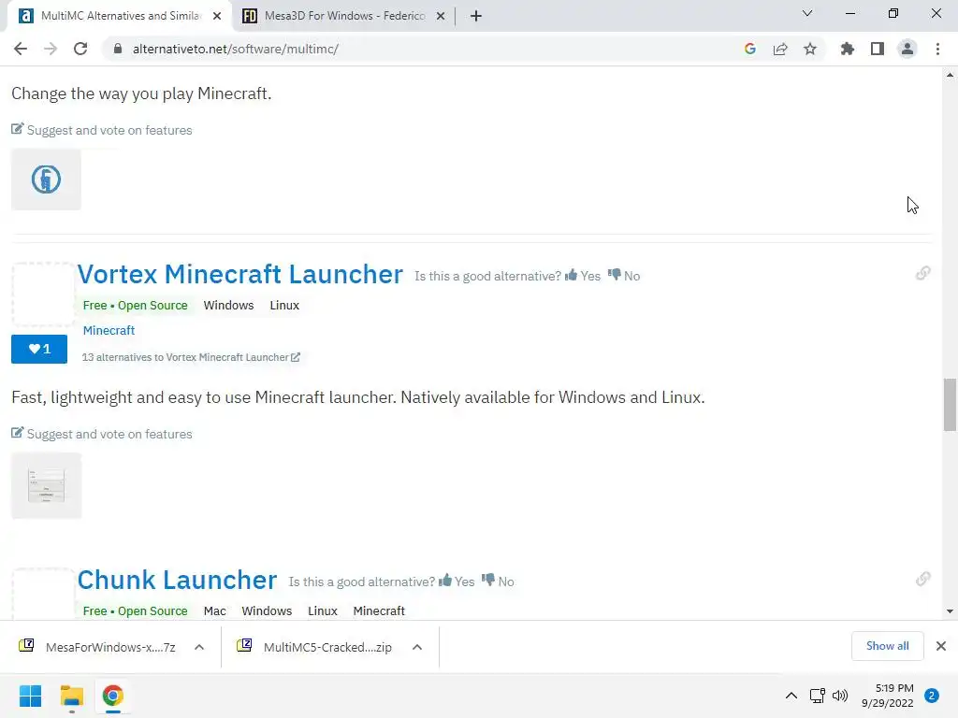Vote Yes for Chunk Launcher
The image size is (958, 718).
point(457,582)
